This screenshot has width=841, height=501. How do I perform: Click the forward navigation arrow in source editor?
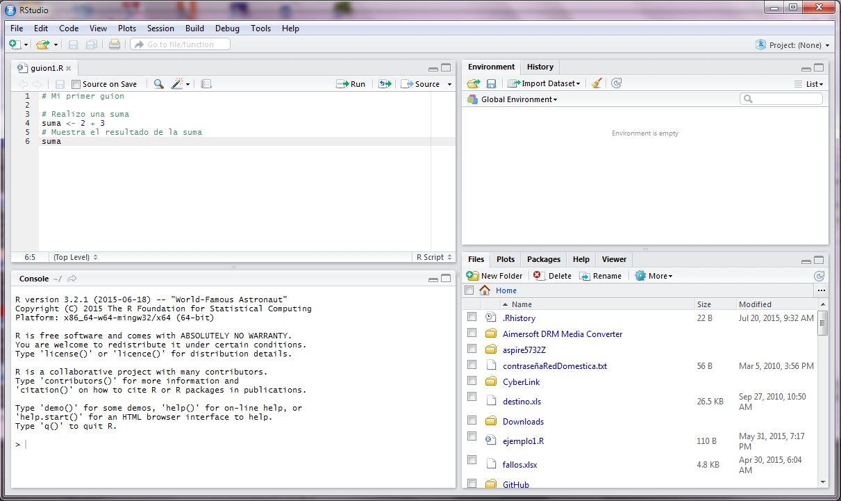pyautogui.click(x=37, y=84)
